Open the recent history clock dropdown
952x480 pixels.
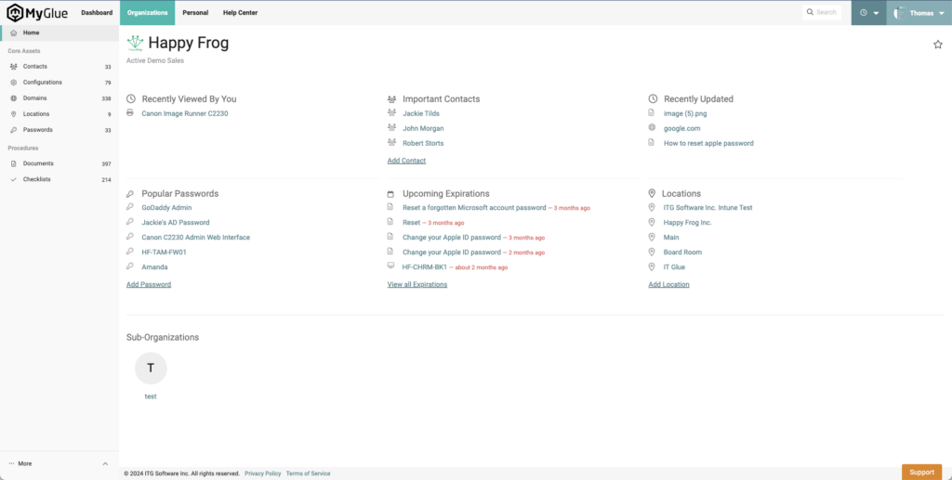869,13
